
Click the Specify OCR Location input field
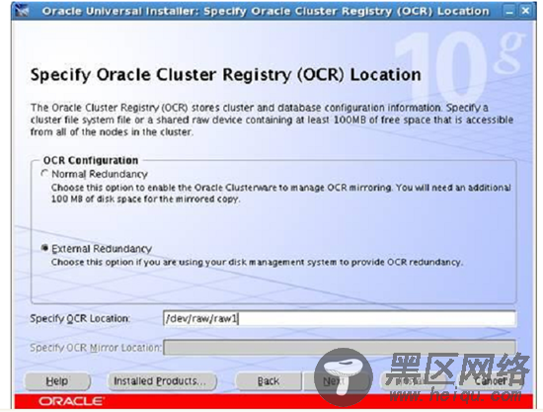340,318
